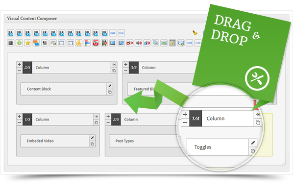Decrease width of first-row 2/5 column with minus
294x193 pixels.
tap(19, 71)
